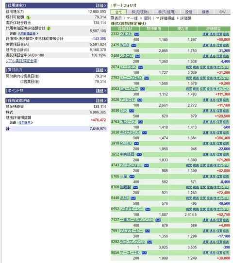Screen dimensions: 233x263
Task: Switch to 株式(現物) tab
Action: click(x=140, y=12)
